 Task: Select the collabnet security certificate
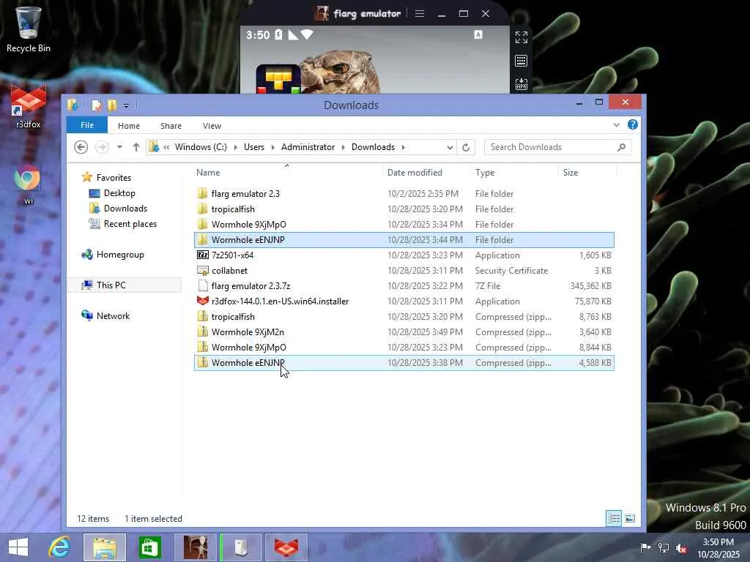tap(404, 271)
